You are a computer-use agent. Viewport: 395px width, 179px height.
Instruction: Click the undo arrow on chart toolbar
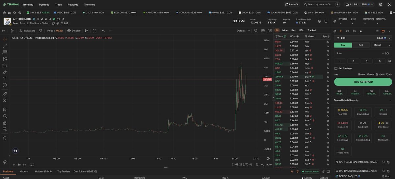tap(103, 30)
